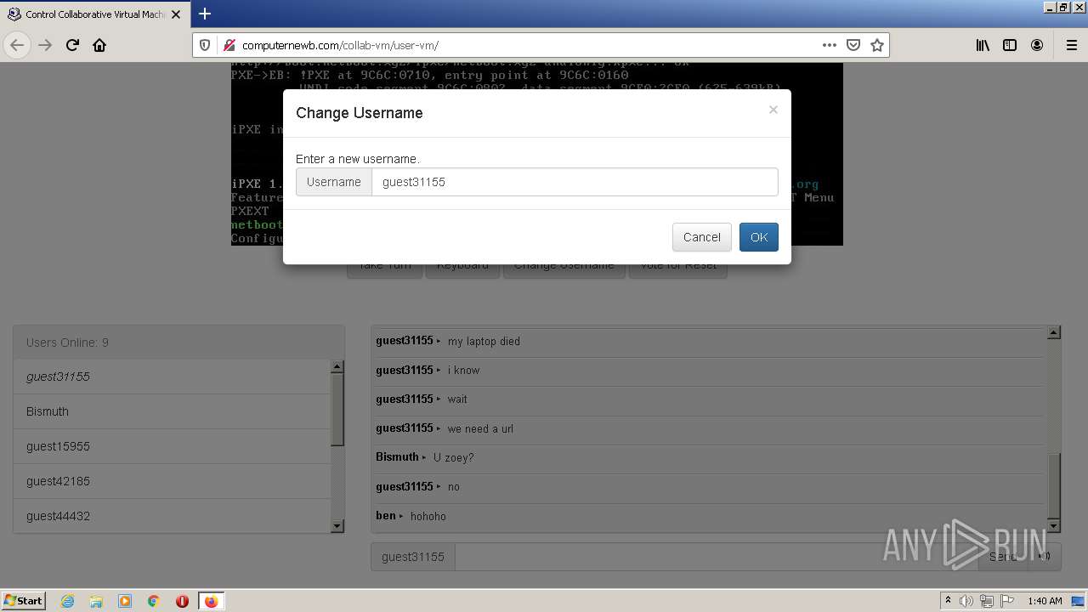Confirm new username with OK
Image resolution: width=1088 pixels, height=612 pixels.
coord(759,237)
